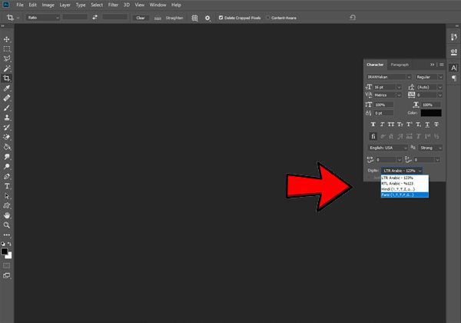Screen dimensions: 461x323
Task: Choose RTL Arabic in the Digits list
Action: tap(405, 183)
